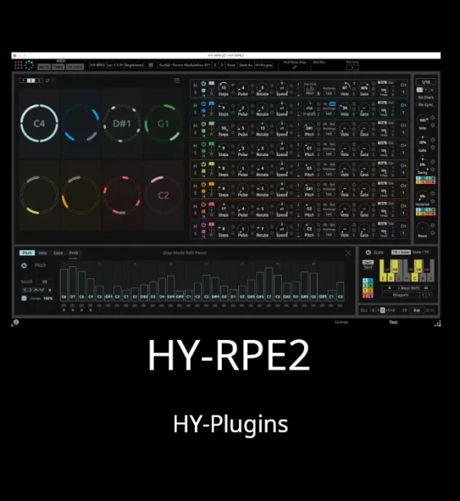The height and width of the screenshot is (501, 460).
Task: Toggle pink track 8 power button
Action: (204, 224)
